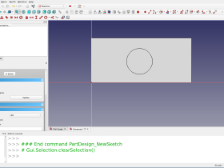Click the symmetry constraint icon

tap(16, 17)
